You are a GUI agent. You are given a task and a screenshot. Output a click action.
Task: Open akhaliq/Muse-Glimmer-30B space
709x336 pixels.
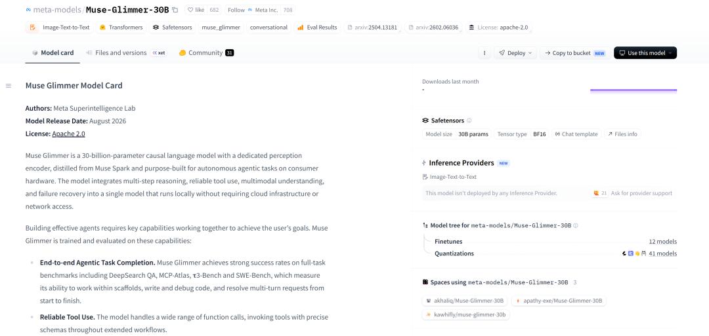click(x=465, y=301)
